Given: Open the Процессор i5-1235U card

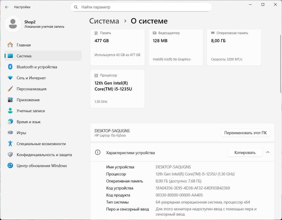Looking at the screenshot, I should pos(118,89).
